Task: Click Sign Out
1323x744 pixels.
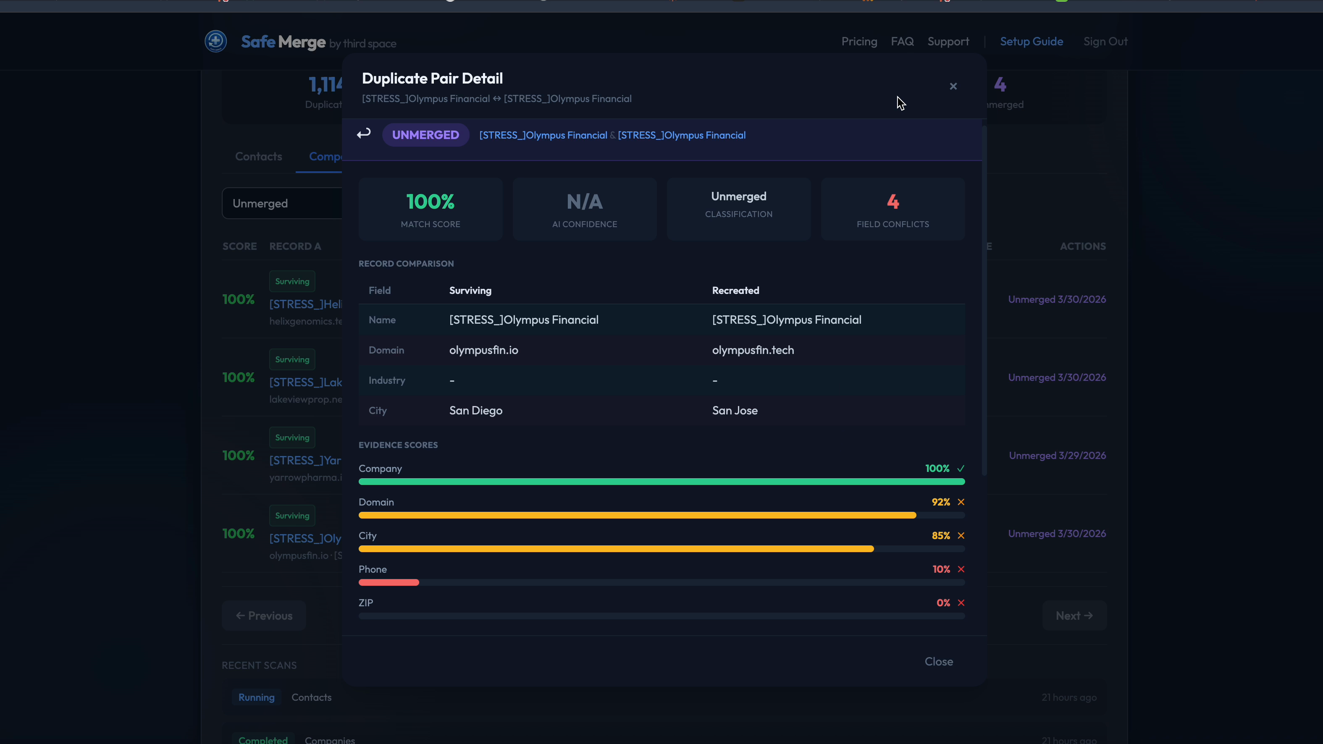Action: tap(1105, 42)
